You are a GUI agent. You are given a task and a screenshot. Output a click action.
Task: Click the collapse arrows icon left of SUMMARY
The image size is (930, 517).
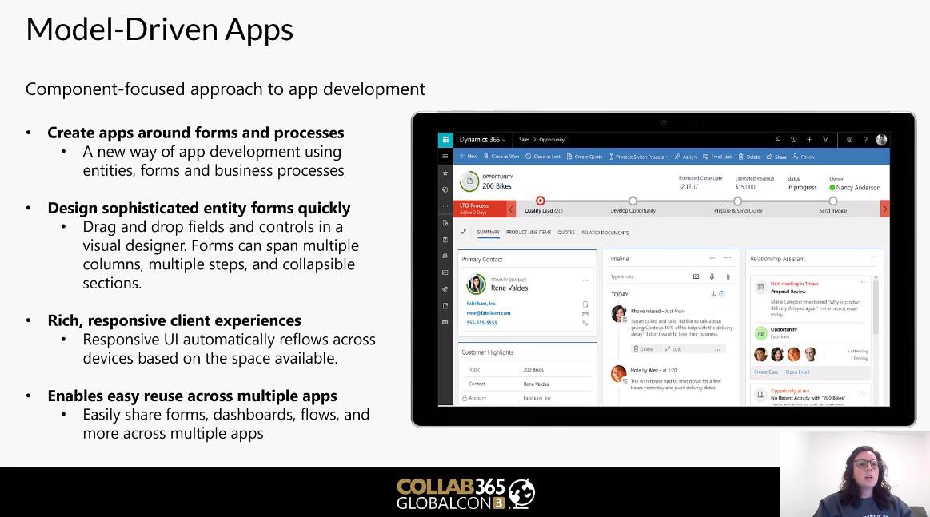464,232
